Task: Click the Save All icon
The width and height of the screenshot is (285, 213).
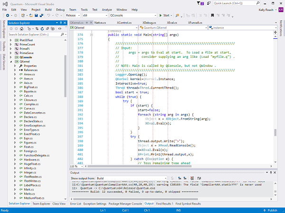Action: click(x=41, y=16)
